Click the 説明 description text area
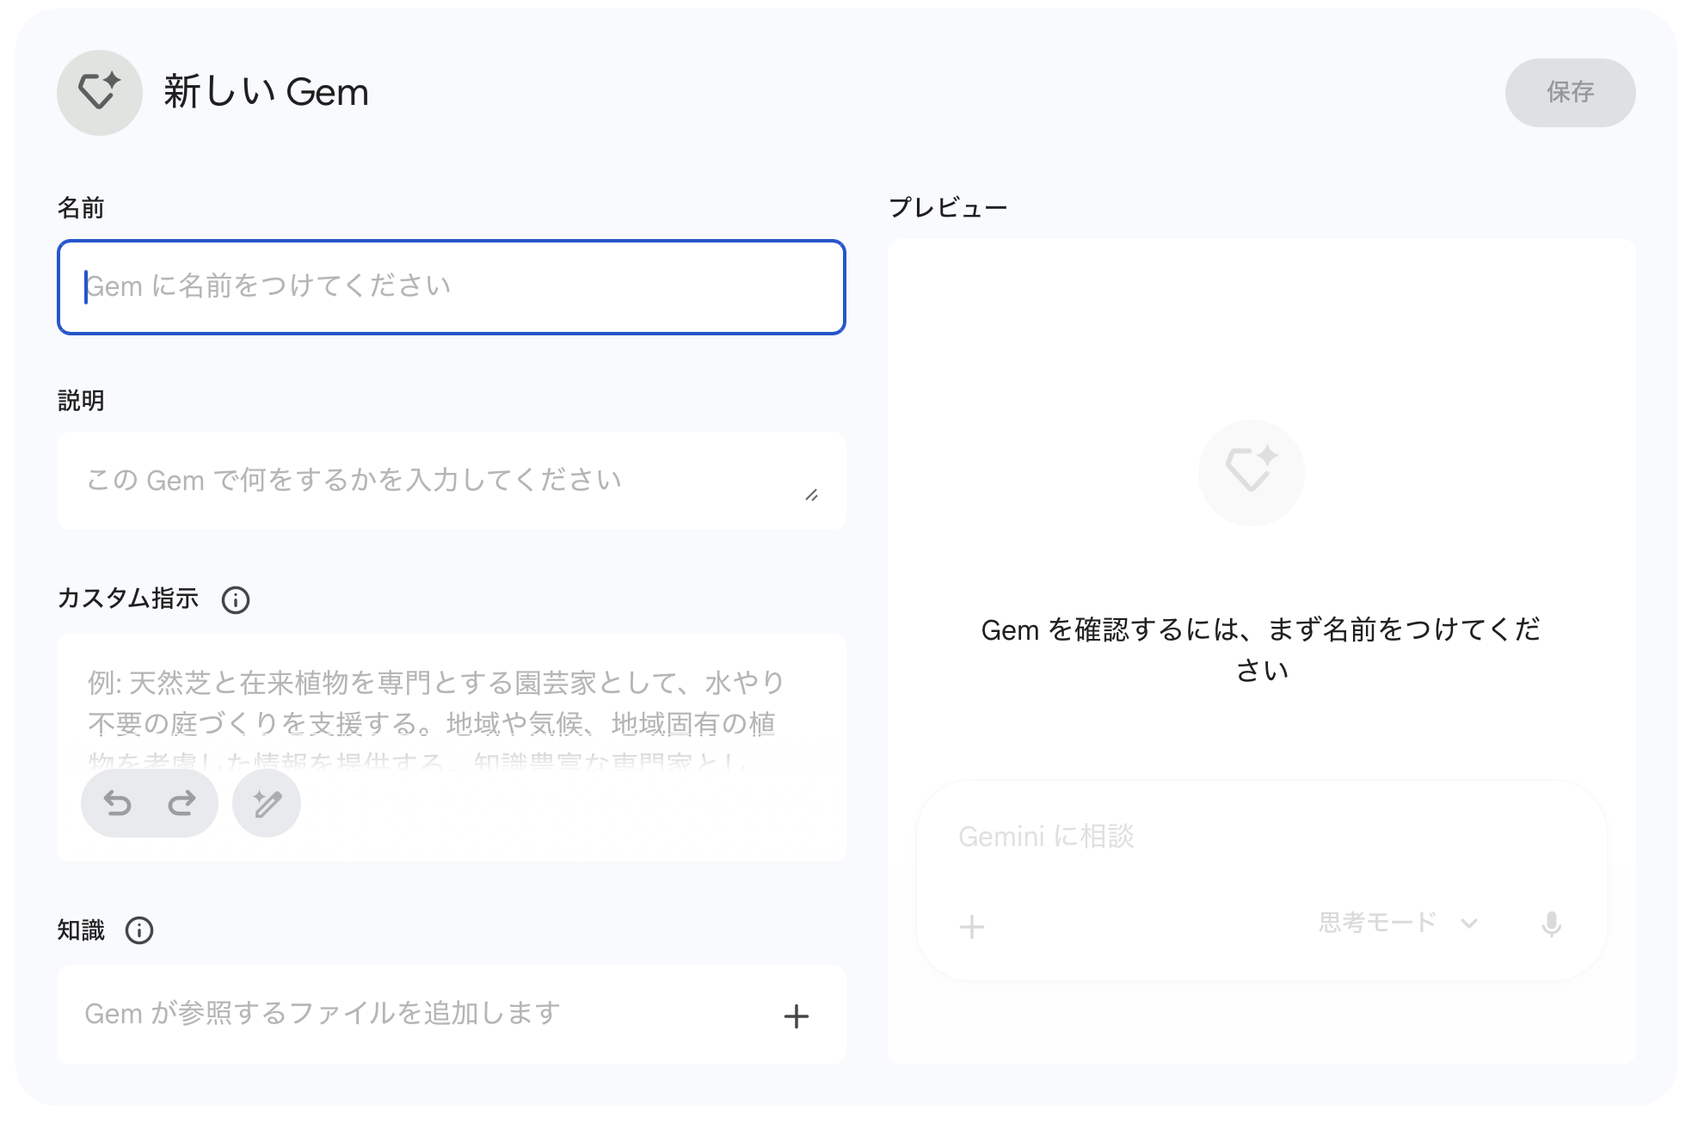Image resolution: width=1698 pixels, height=1123 pixels. (x=430, y=480)
